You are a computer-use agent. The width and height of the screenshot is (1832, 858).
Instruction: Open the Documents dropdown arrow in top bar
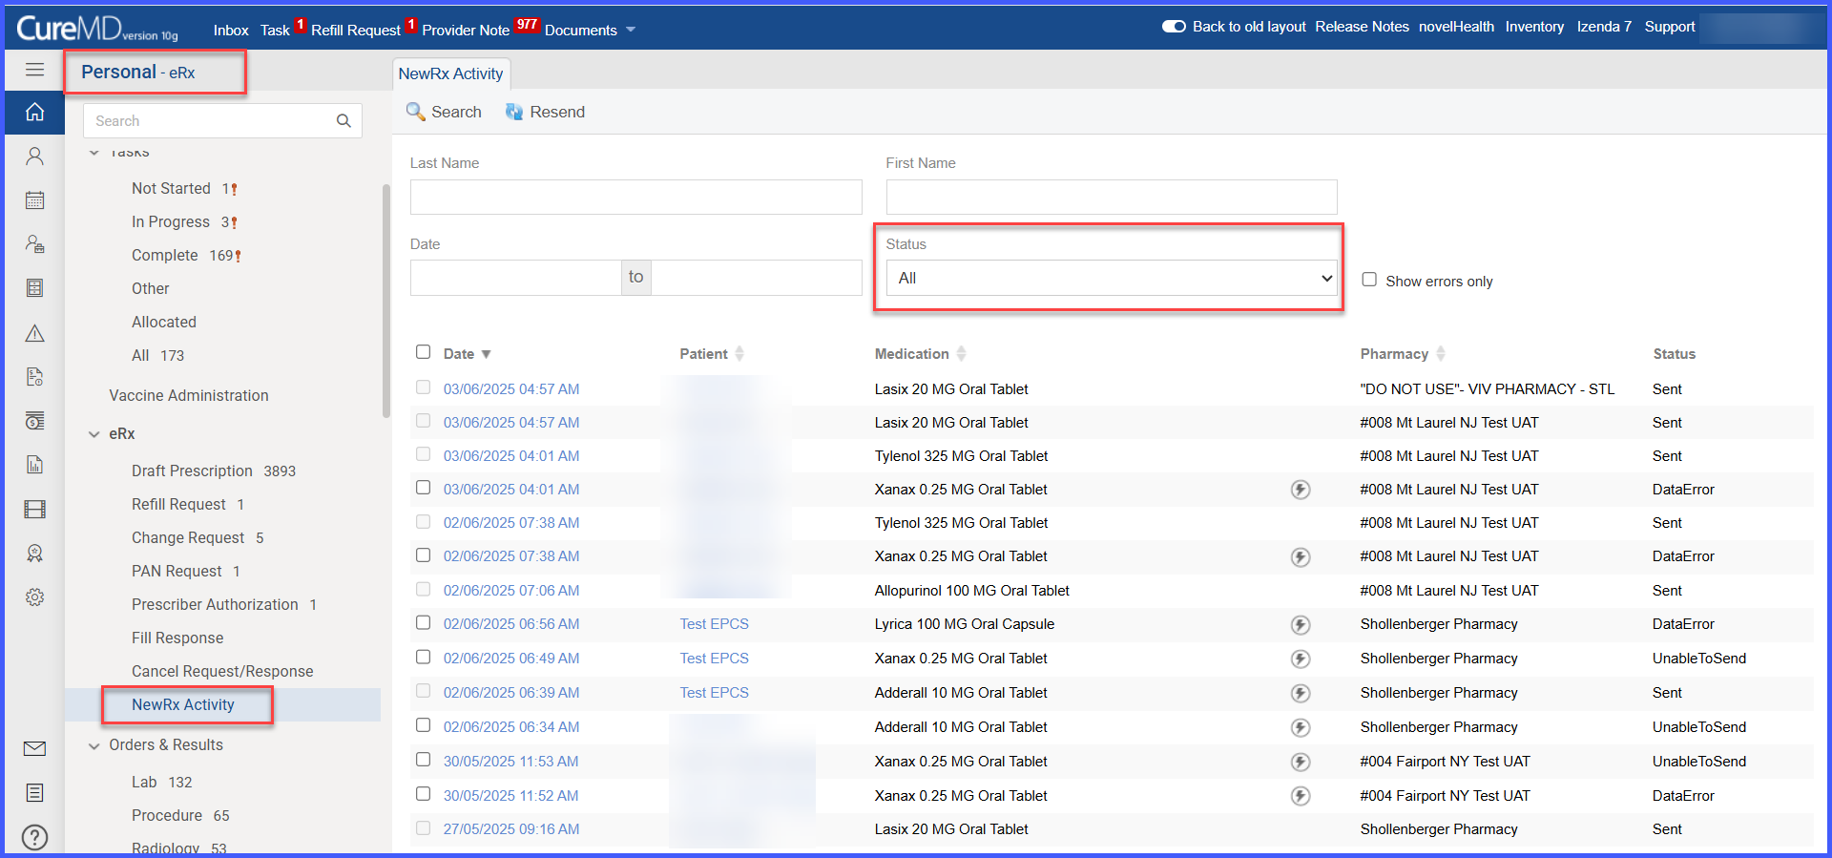coord(631,30)
